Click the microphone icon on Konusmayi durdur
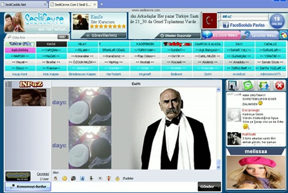 (x=12, y=187)
